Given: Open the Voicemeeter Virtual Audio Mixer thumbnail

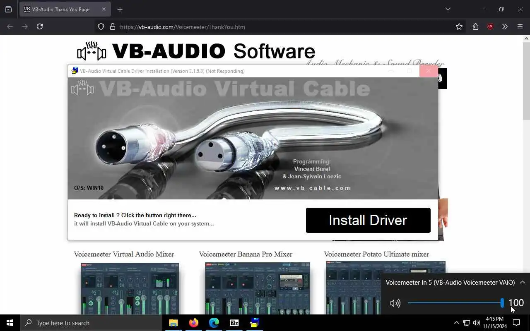Looking at the screenshot, I should pos(130,288).
